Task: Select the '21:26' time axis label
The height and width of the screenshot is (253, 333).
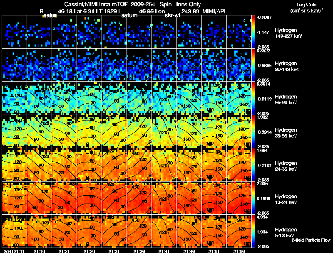Action: (x=89, y=251)
